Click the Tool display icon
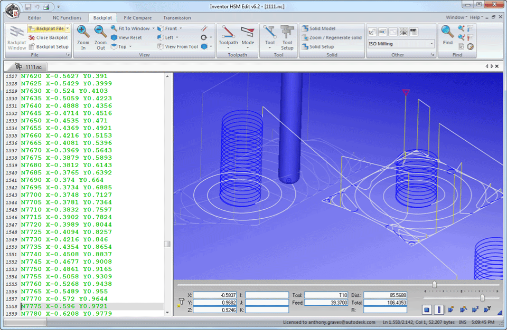Viewport: 507px width, 330px height. [270, 32]
